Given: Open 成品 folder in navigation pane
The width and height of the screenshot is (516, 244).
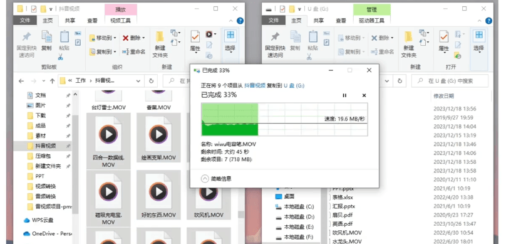Looking at the screenshot, I should [x=41, y=125].
